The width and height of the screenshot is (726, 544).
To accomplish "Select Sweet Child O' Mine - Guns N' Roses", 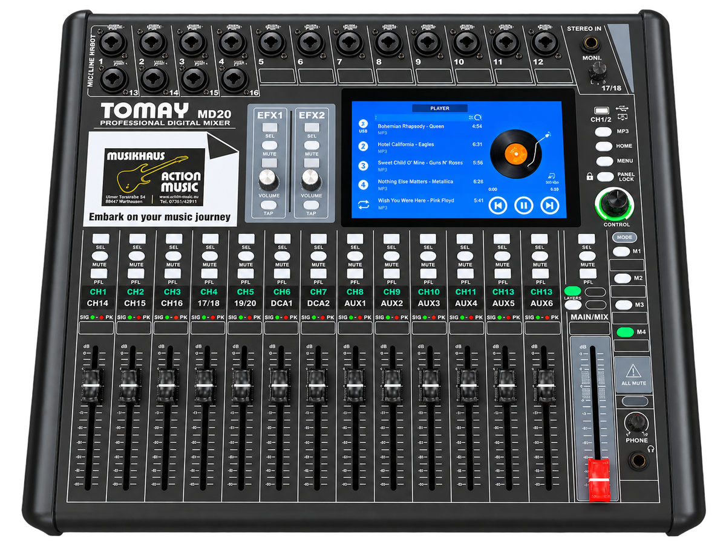I will pos(430,165).
